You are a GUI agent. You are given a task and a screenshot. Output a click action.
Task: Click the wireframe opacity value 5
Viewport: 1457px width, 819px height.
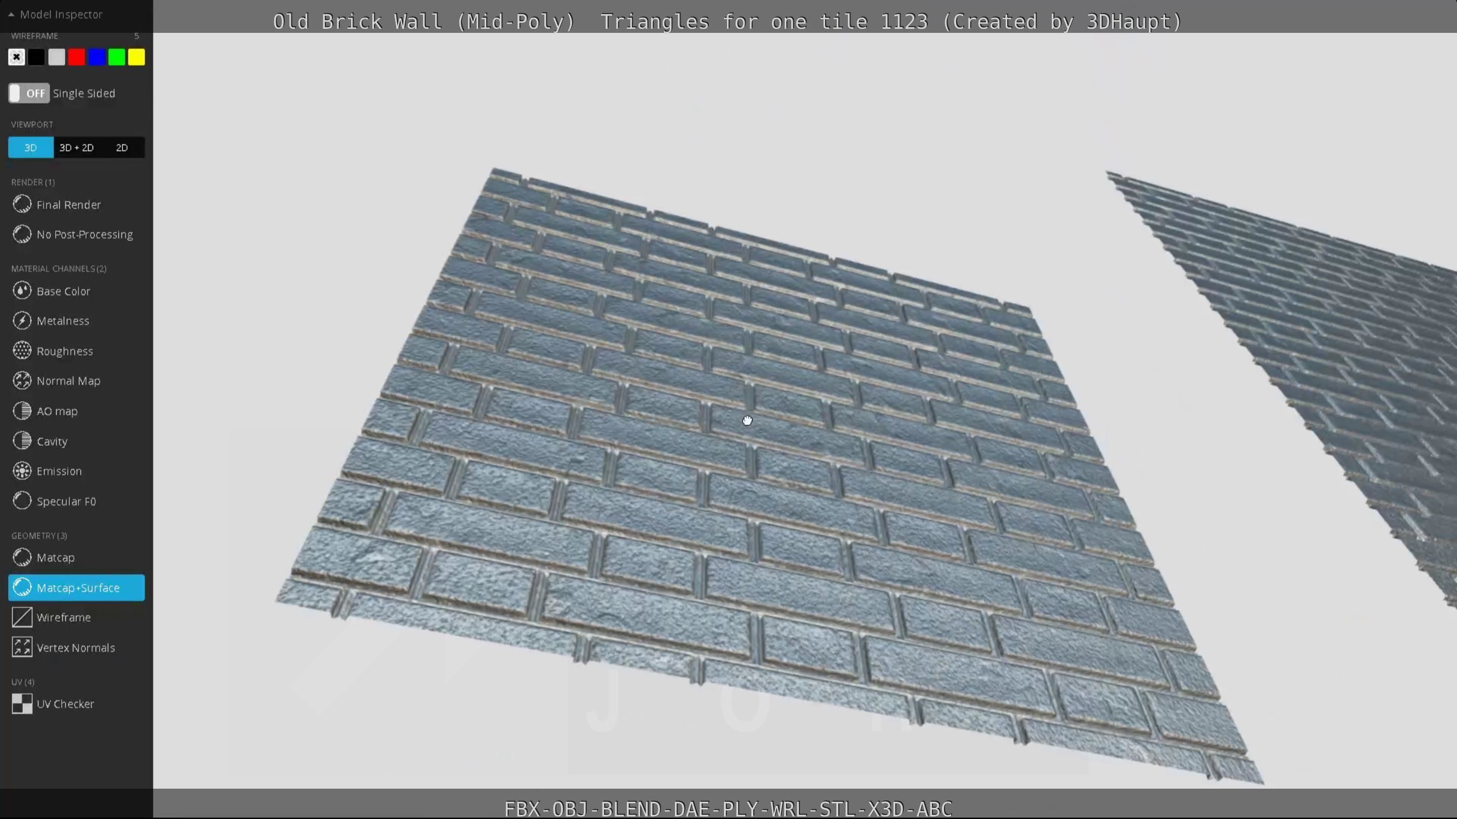136,35
